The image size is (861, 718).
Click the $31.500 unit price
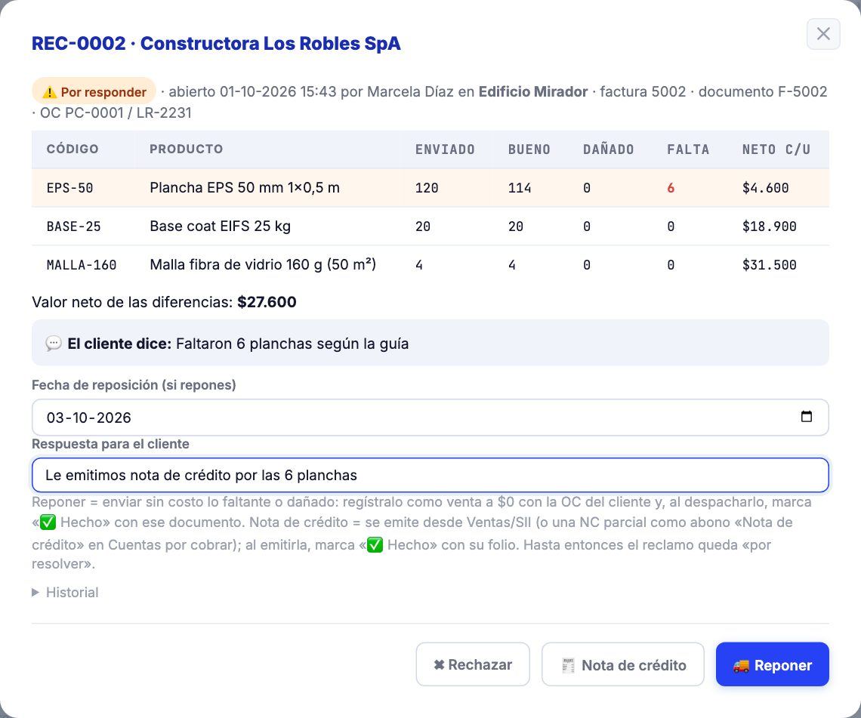pyautogui.click(x=770, y=264)
